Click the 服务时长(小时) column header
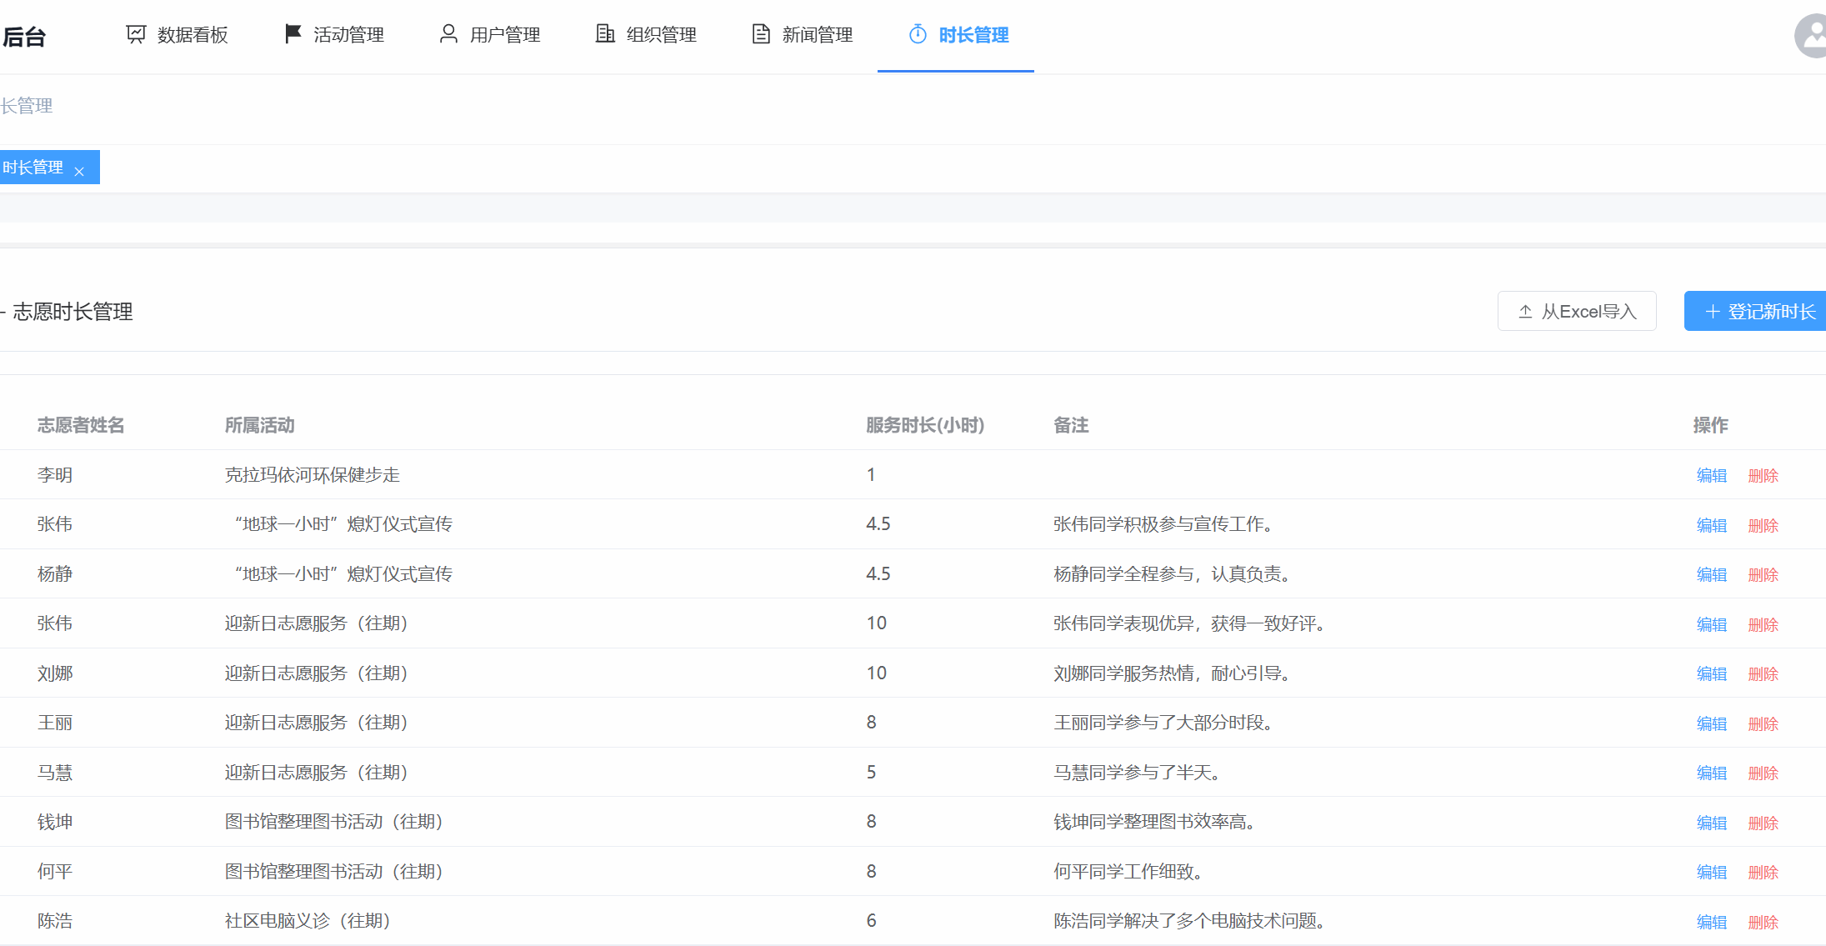Screen dimensions: 1826x946 point(924,425)
